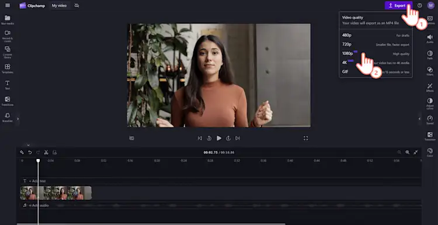The image size is (438, 225).
Task: Open the Effects properties panel
Action: coord(430,88)
